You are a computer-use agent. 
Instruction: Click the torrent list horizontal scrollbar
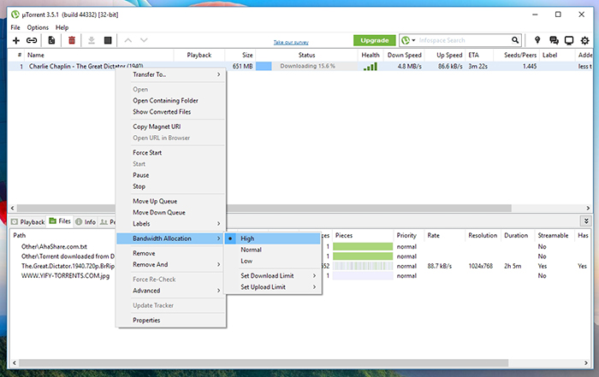click(264, 208)
